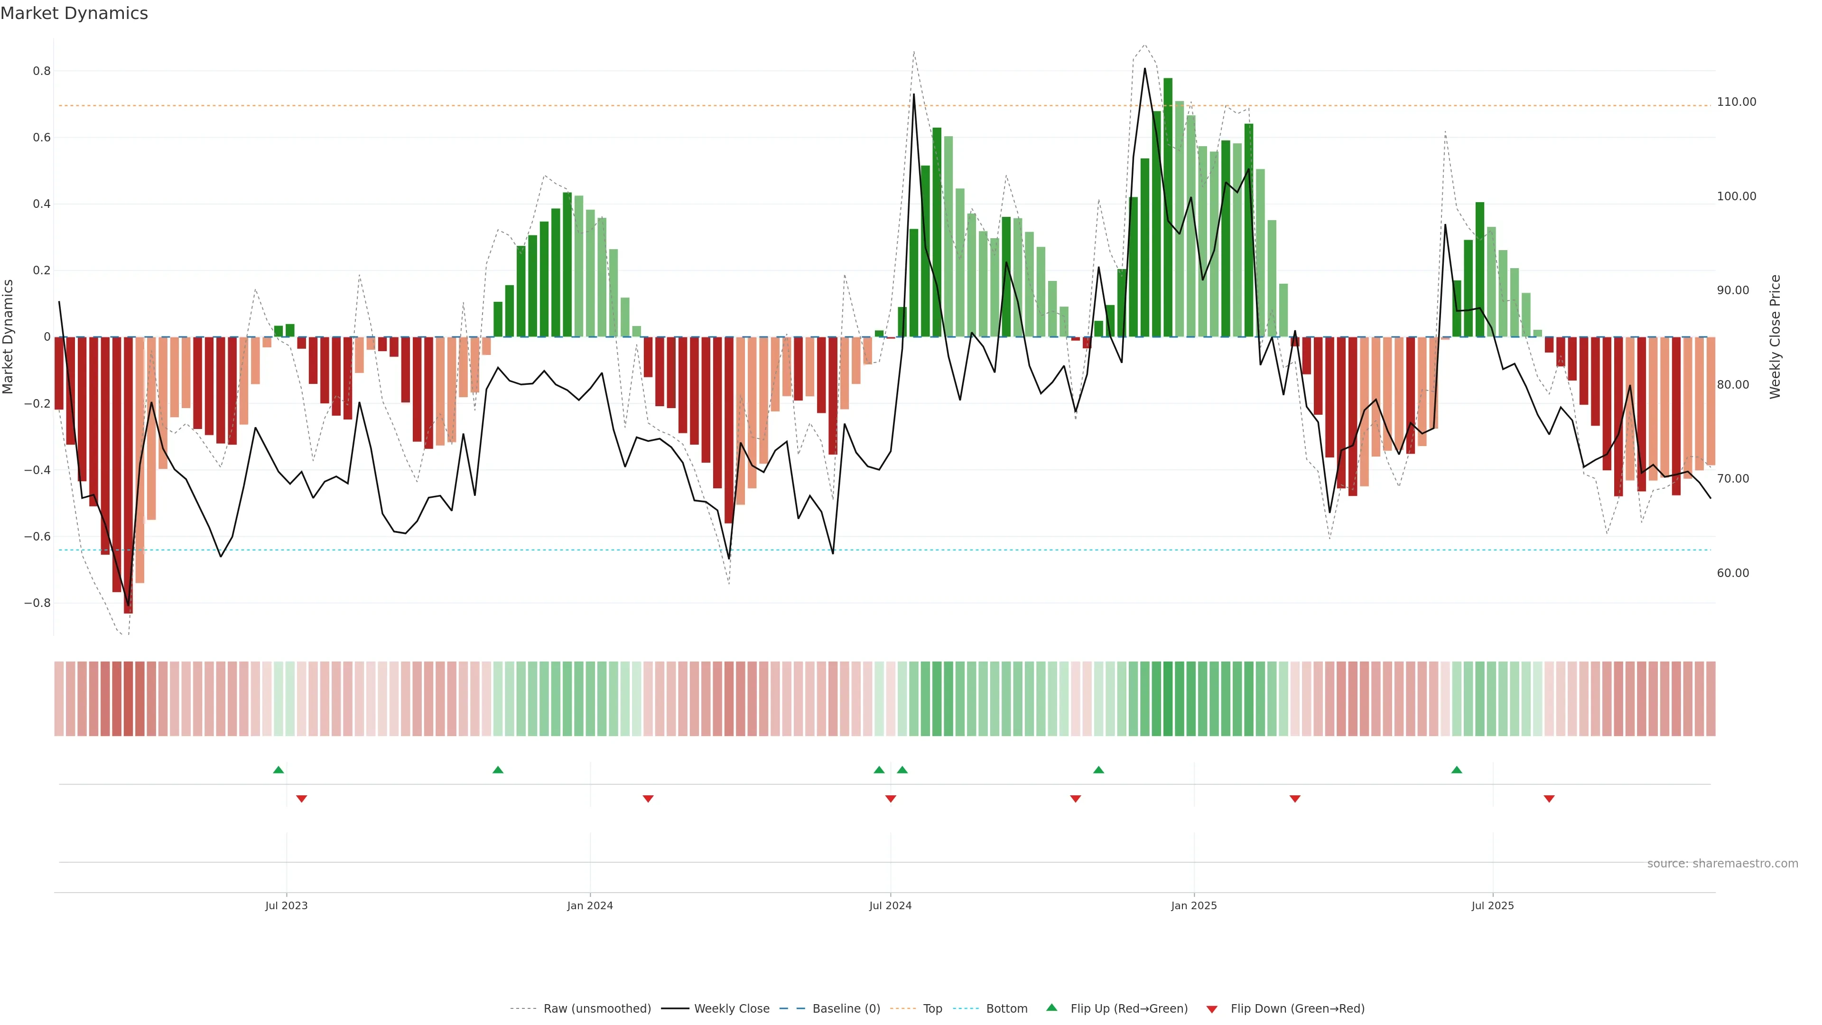
Task: Click the last red flip-down marker after Jul 2025
Action: [1549, 799]
